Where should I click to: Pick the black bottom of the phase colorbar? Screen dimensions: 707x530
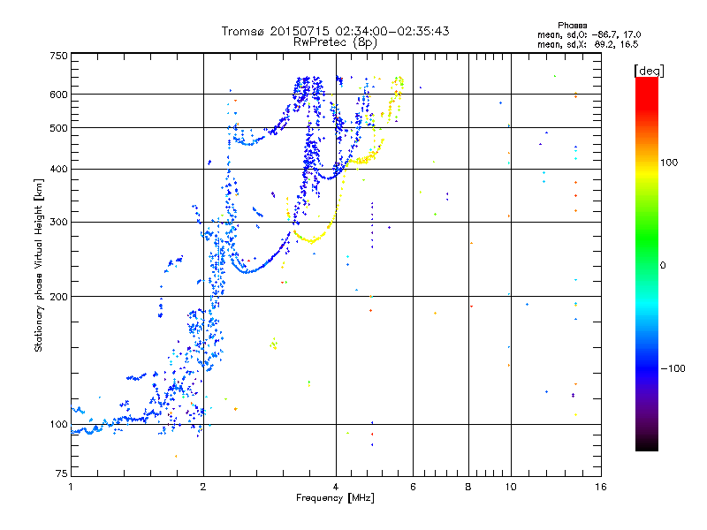pyautogui.click(x=647, y=444)
